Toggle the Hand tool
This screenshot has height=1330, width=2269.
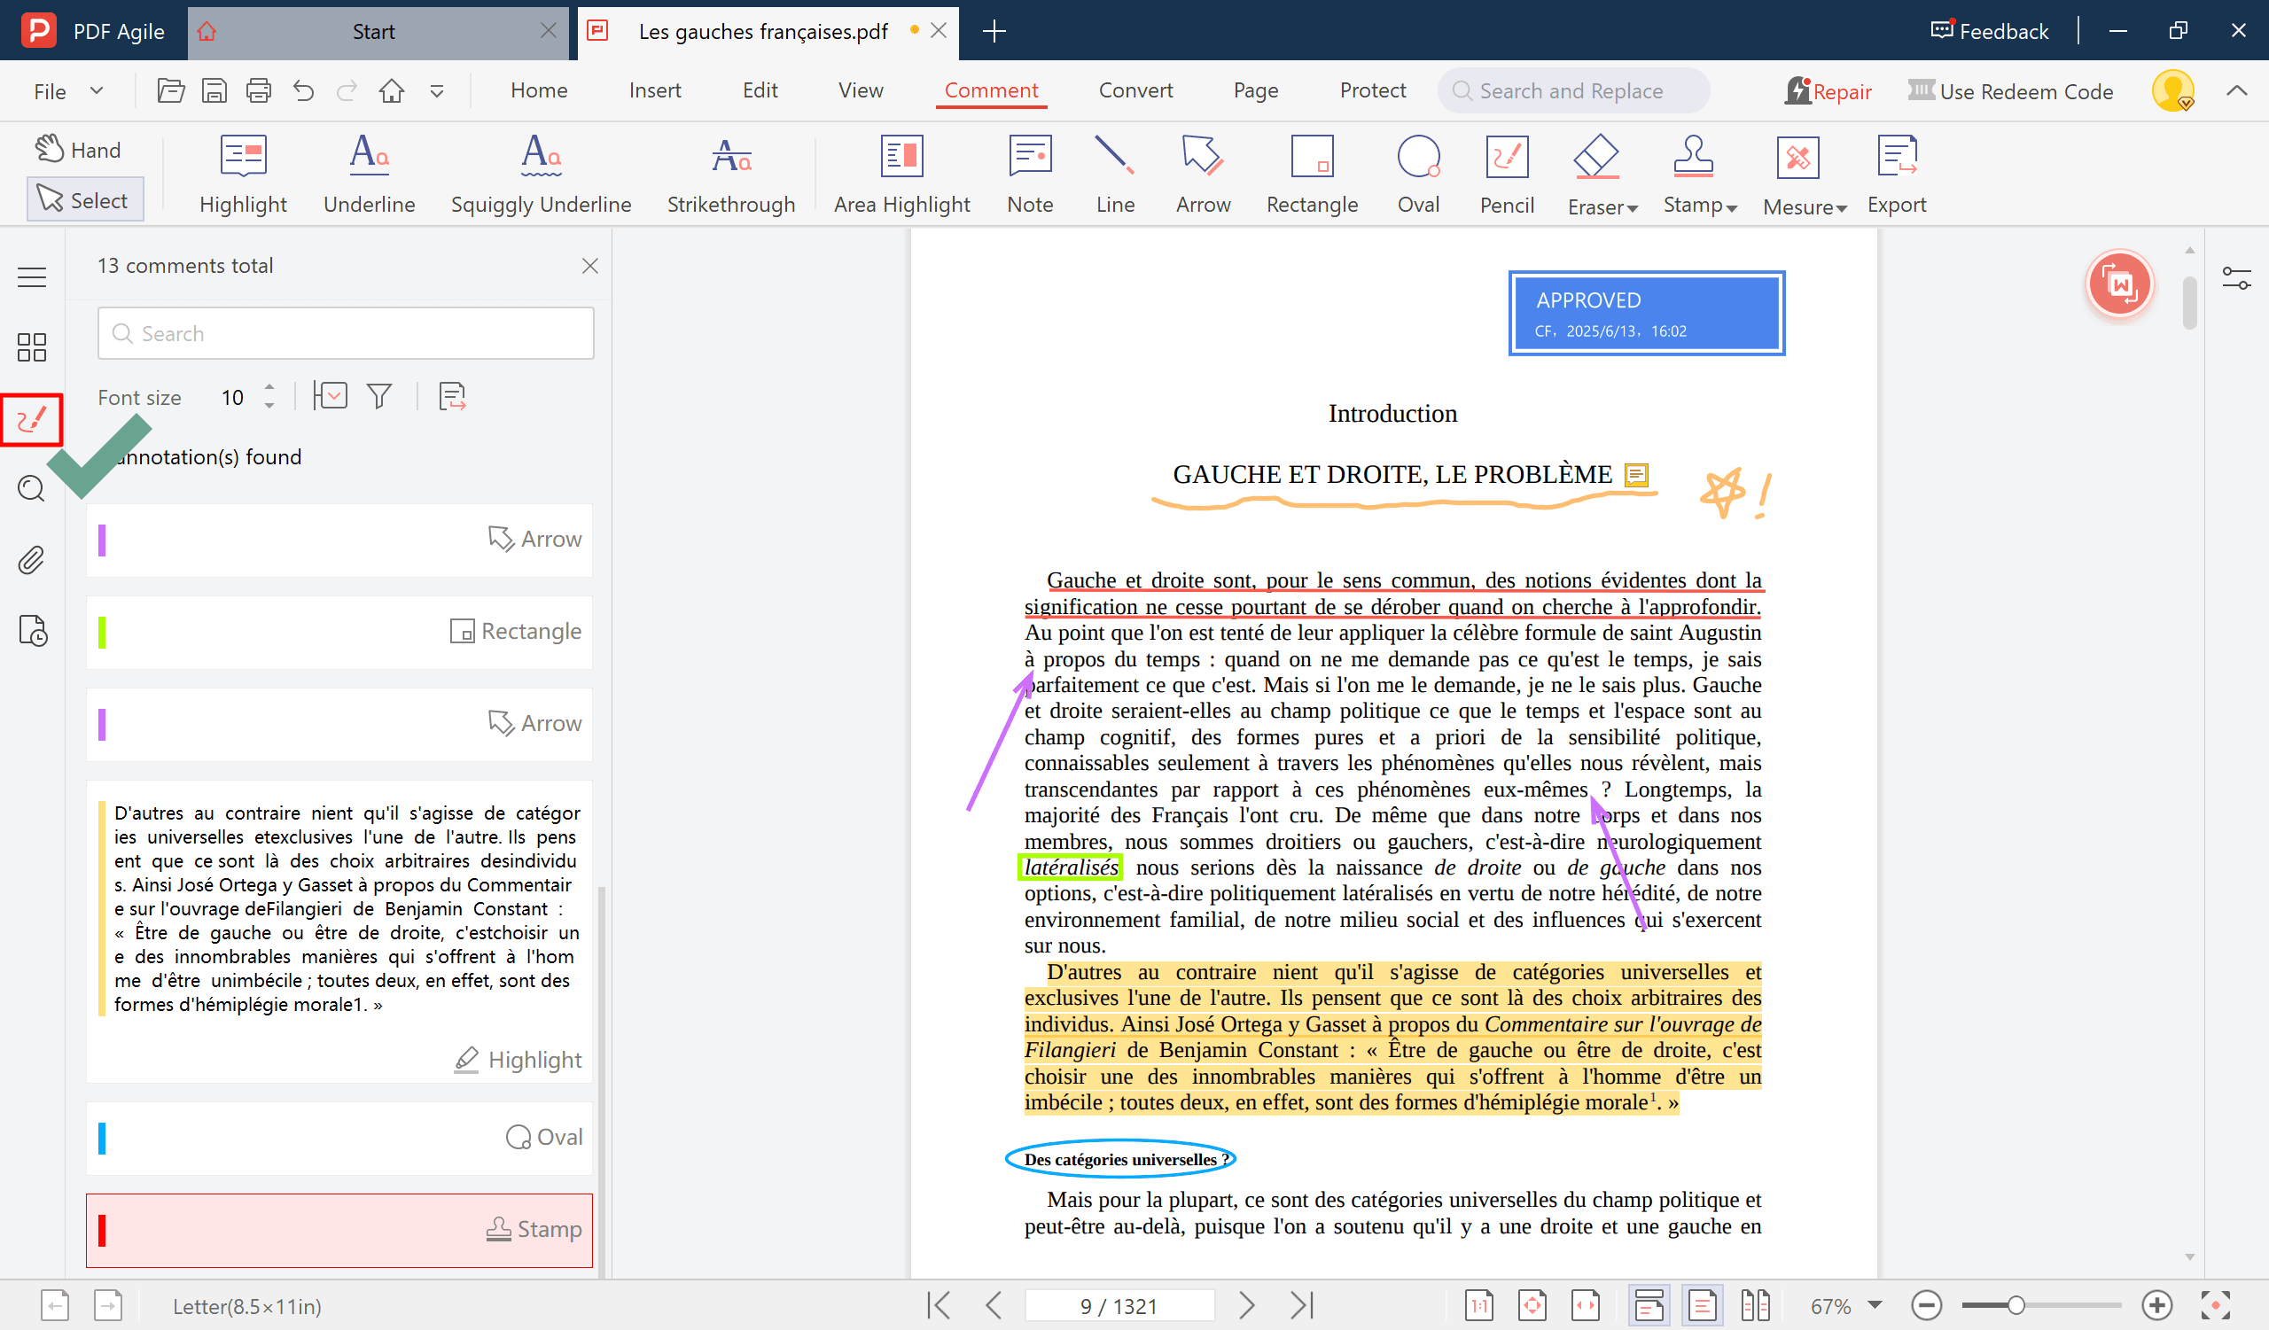click(x=79, y=150)
